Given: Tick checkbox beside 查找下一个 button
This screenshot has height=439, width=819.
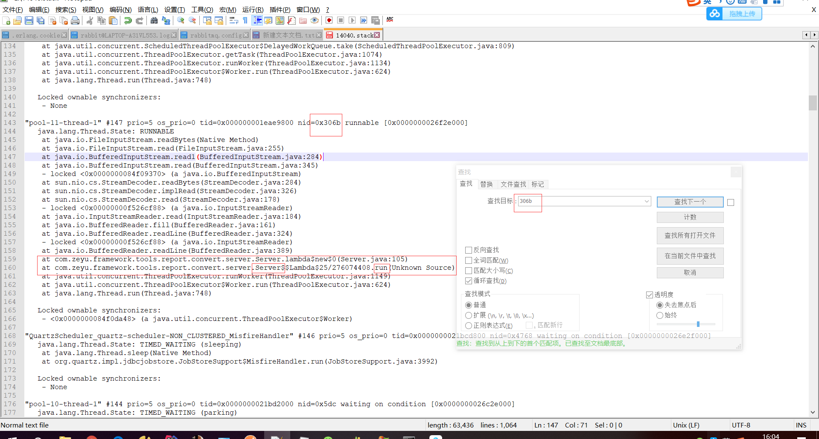Looking at the screenshot, I should point(731,202).
